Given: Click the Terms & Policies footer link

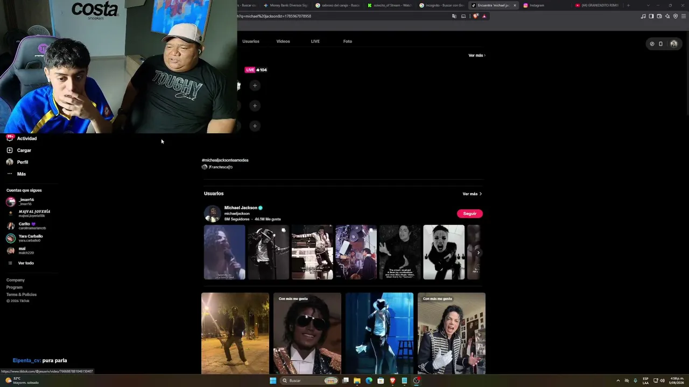Looking at the screenshot, I should click(22, 294).
